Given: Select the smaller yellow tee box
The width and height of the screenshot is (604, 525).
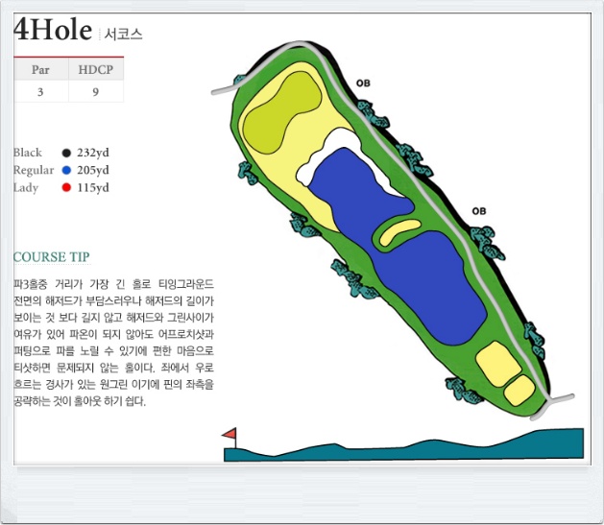Looking at the screenshot, I should pyautogui.click(x=519, y=390).
